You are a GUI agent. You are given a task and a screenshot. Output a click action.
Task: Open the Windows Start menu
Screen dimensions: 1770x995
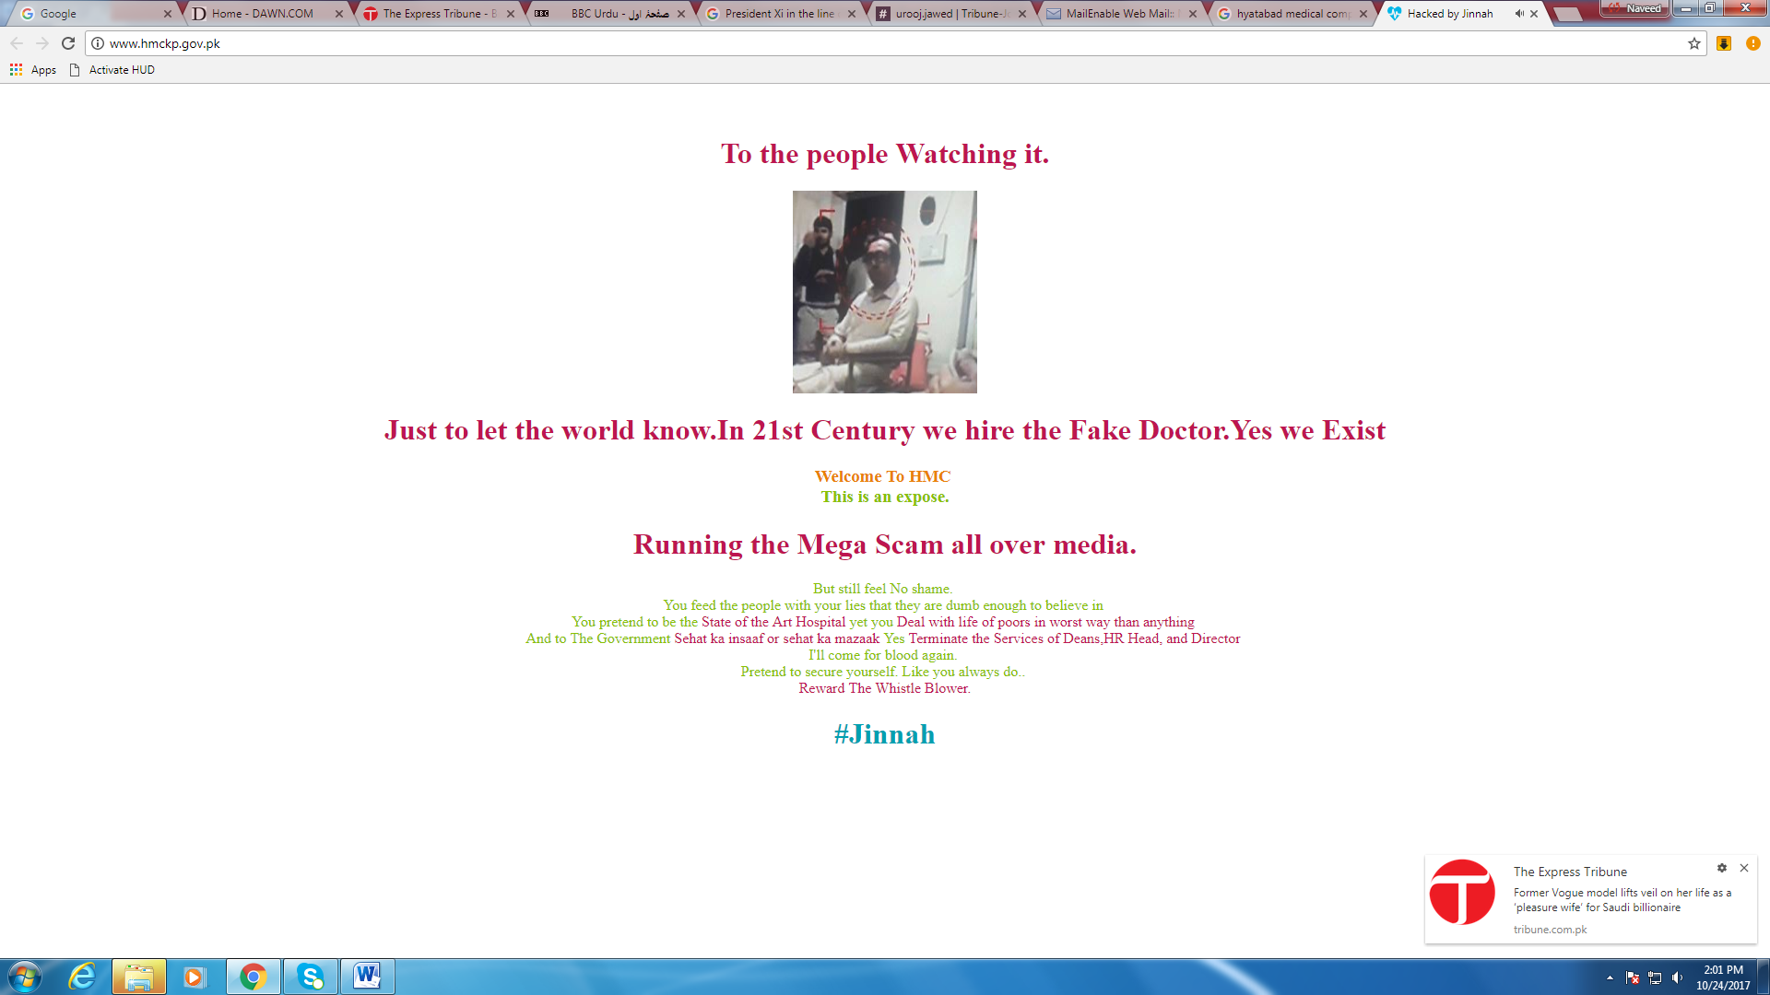coord(25,977)
